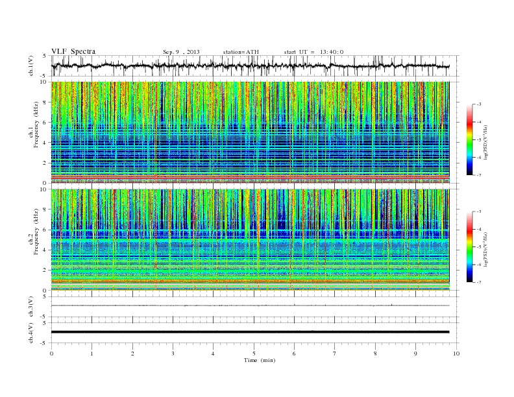Click the "6" kHz tick of ch.2 frequency axis
514x397 pixels.
45,230
